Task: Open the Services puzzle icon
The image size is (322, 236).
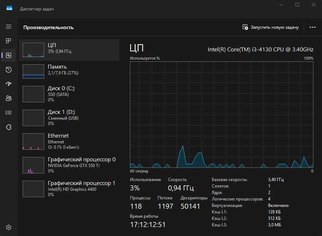Action: pos(9,127)
